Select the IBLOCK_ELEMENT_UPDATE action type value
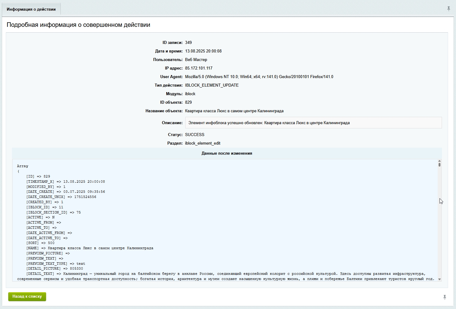 pos(212,85)
